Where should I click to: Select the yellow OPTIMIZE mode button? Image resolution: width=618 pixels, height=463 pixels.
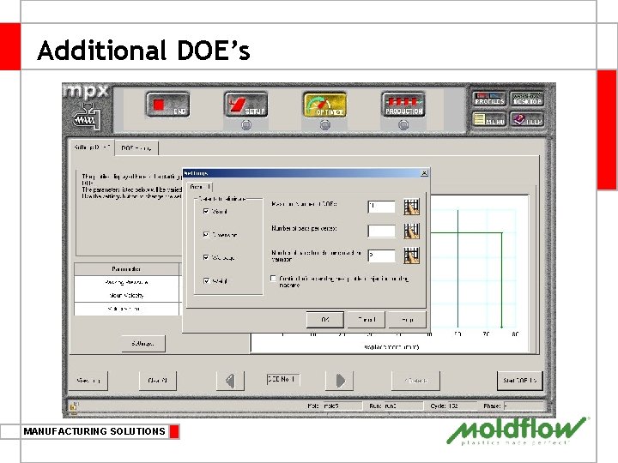[x=325, y=105]
